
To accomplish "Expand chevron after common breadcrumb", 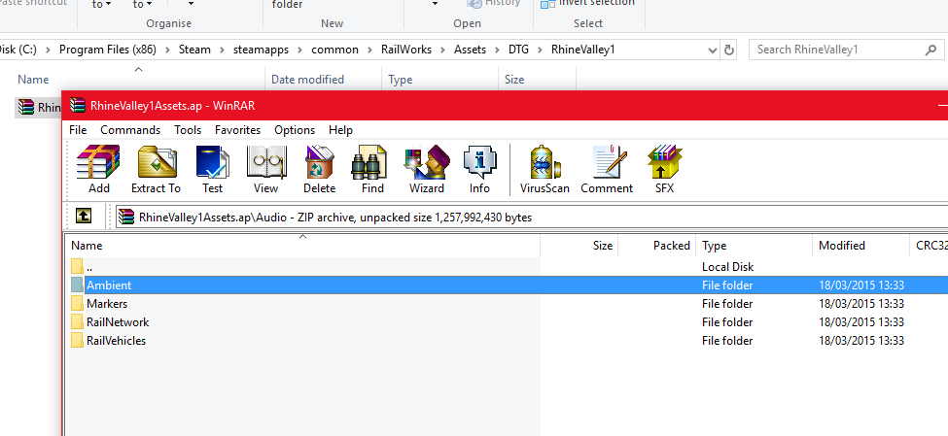I will 369,50.
